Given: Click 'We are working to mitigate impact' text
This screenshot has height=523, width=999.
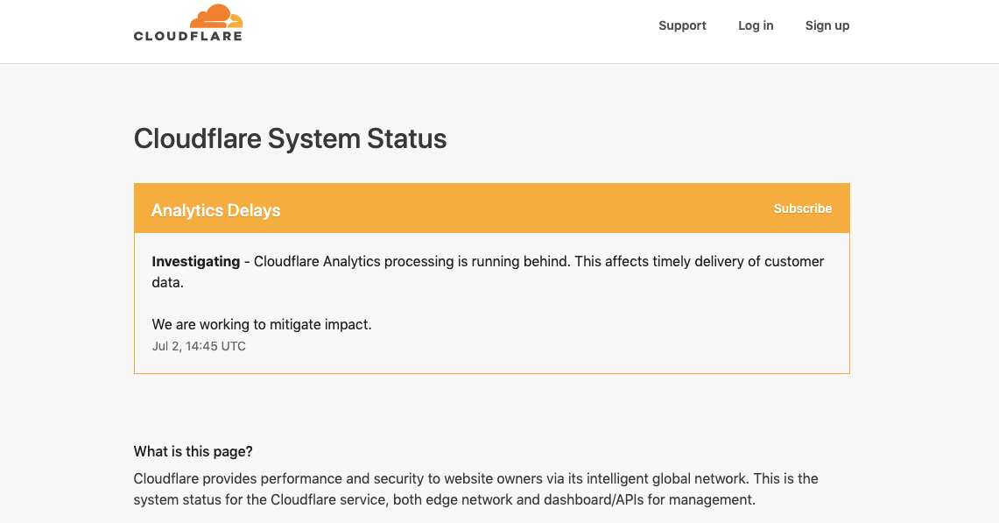Looking at the screenshot, I should click(261, 324).
